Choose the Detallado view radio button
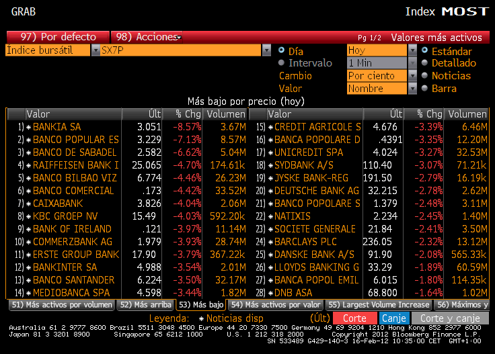Image resolution: width=495 pixels, height=354 pixels. coord(424,62)
